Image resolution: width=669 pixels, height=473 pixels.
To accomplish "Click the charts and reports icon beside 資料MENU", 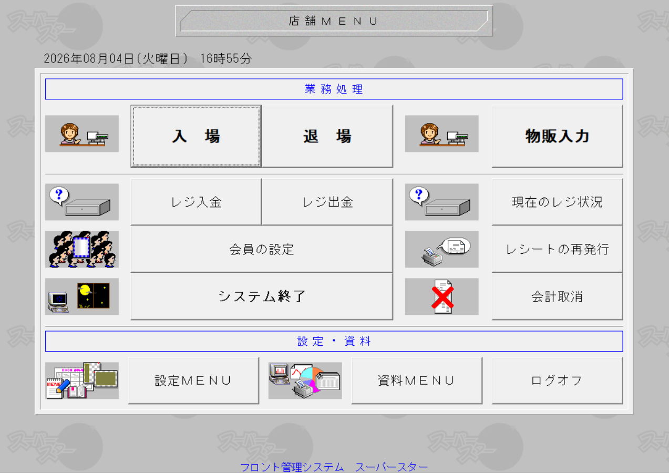I will pyautogui.click(x=305, y=381).
